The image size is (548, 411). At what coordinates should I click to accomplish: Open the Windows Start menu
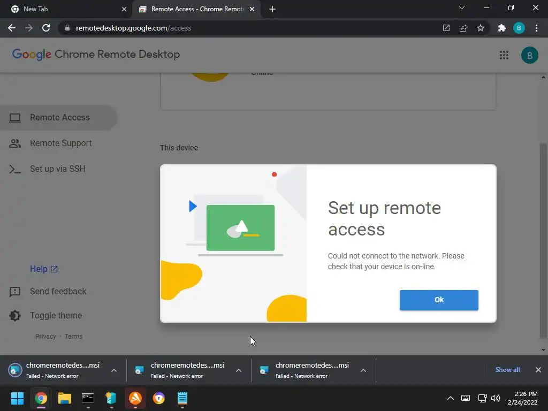tap(17, 398)
